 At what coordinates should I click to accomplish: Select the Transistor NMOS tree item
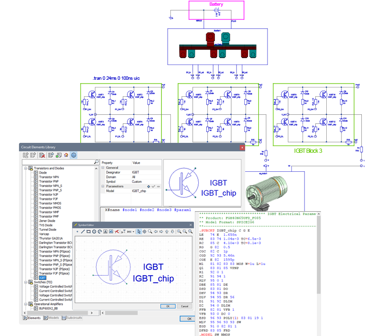50,203
